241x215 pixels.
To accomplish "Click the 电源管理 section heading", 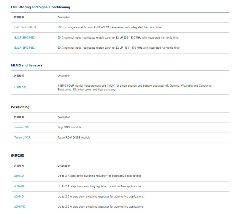I will [18, 156].
